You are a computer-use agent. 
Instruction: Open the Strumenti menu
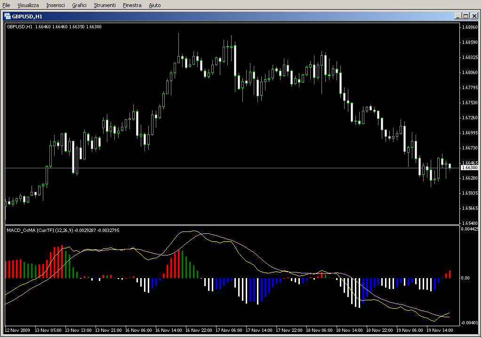click(104, 5)
